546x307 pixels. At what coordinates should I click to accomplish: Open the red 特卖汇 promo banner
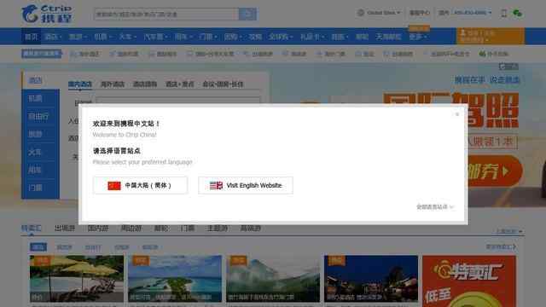[x=469, y=281]
